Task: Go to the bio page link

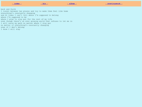Action: (44, 4)
